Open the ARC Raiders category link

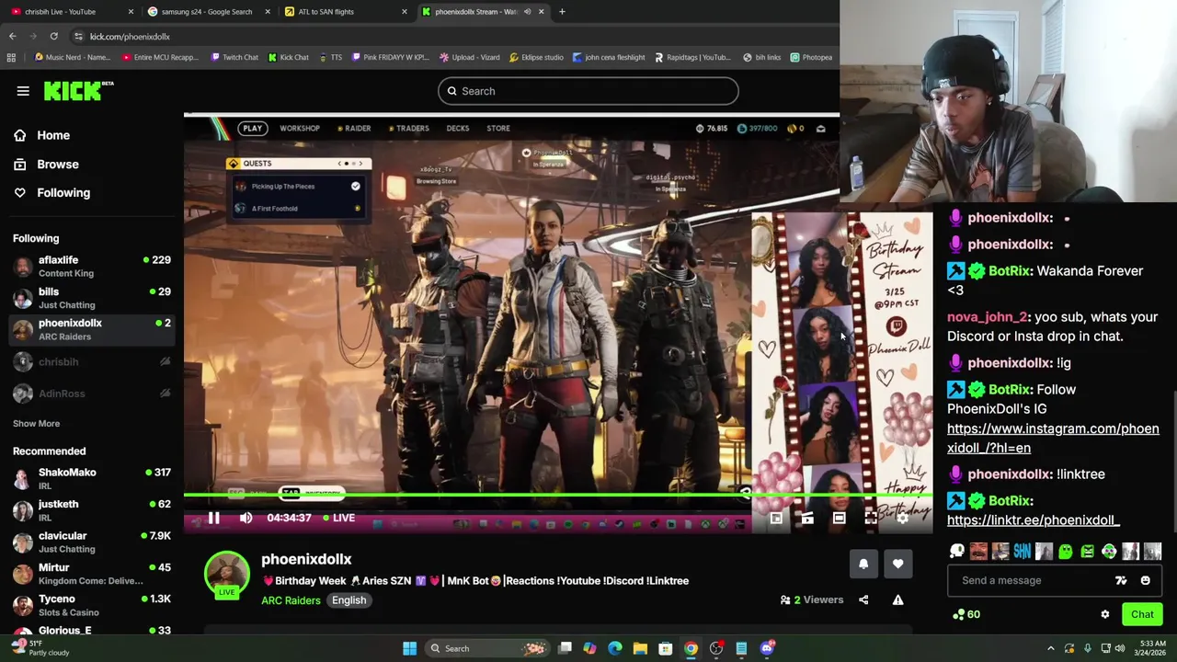(x=291, y=600)
